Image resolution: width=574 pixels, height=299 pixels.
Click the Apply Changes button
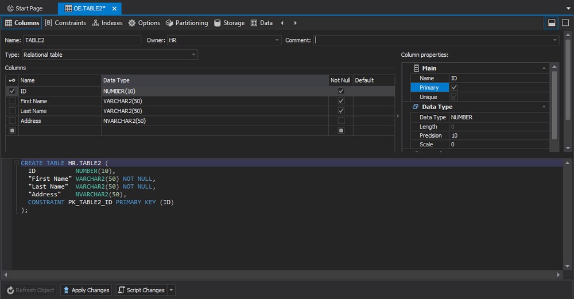coord(86,290)
